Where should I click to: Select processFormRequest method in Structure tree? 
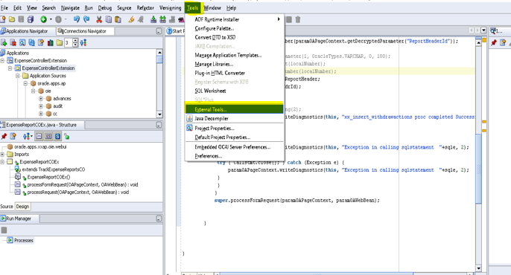pos(83,184)
